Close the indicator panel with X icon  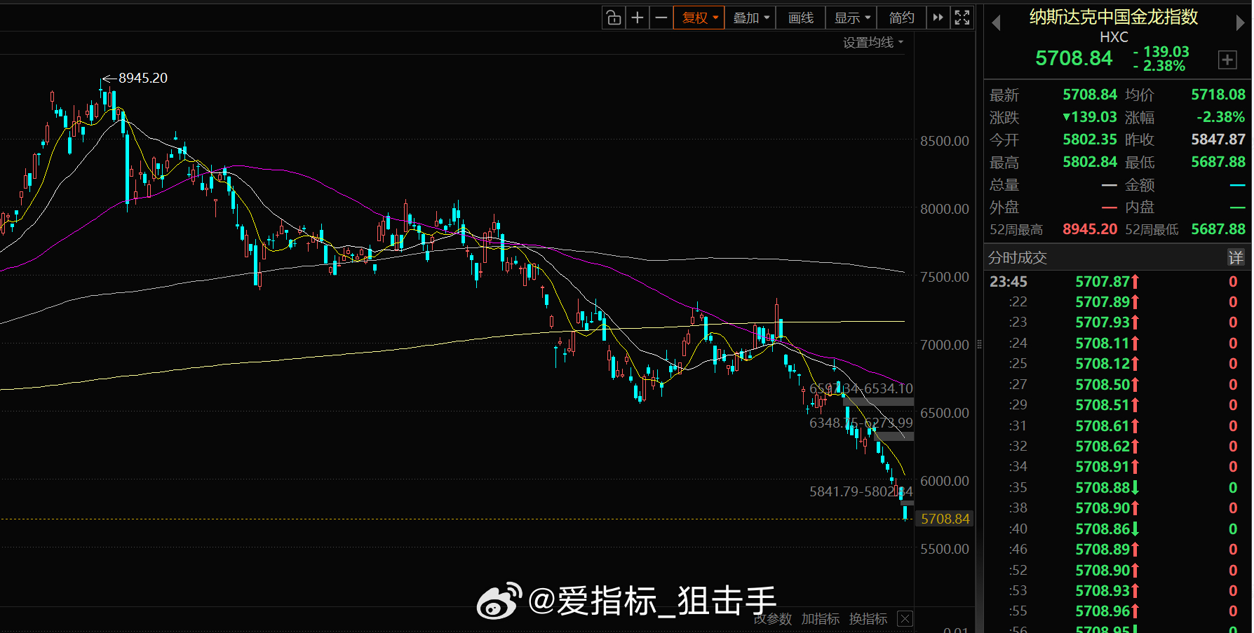point(905,618)
